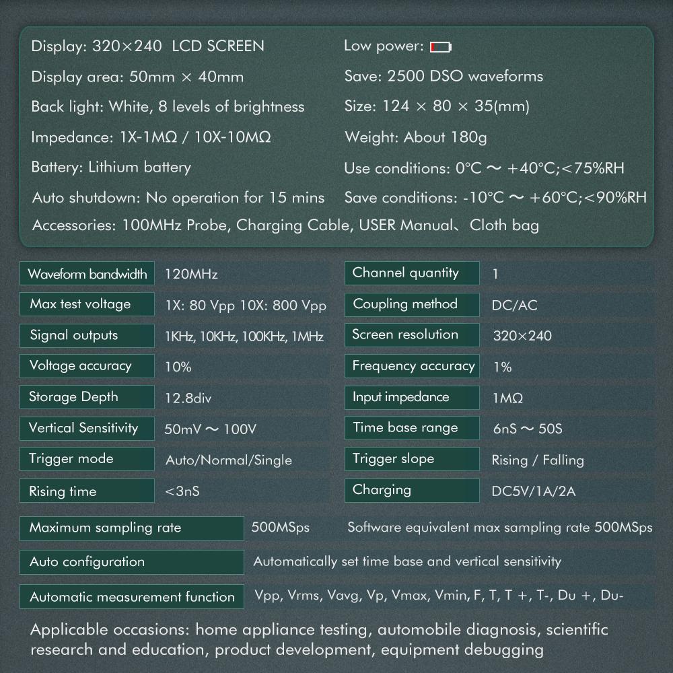Click the Vertical Sensitivity label
Image resolution: width=673 pixels, height=673 pixels.
[x=87, y=428]
